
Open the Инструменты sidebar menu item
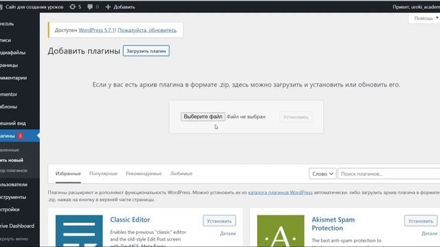[20, 197]
